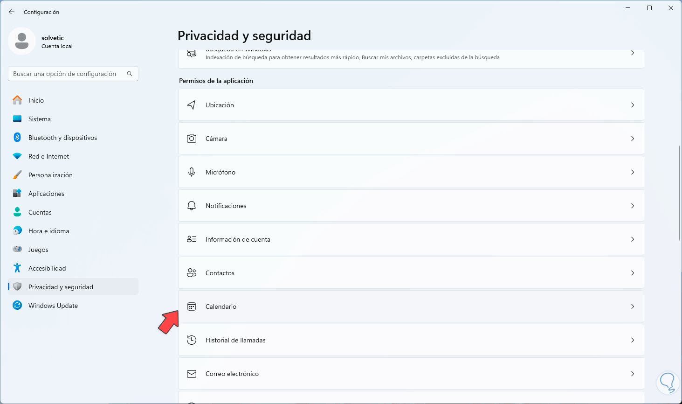682x404 pixels.
Task: Click the back arrow next to Configuración
Action: click(x=12, y=12)
